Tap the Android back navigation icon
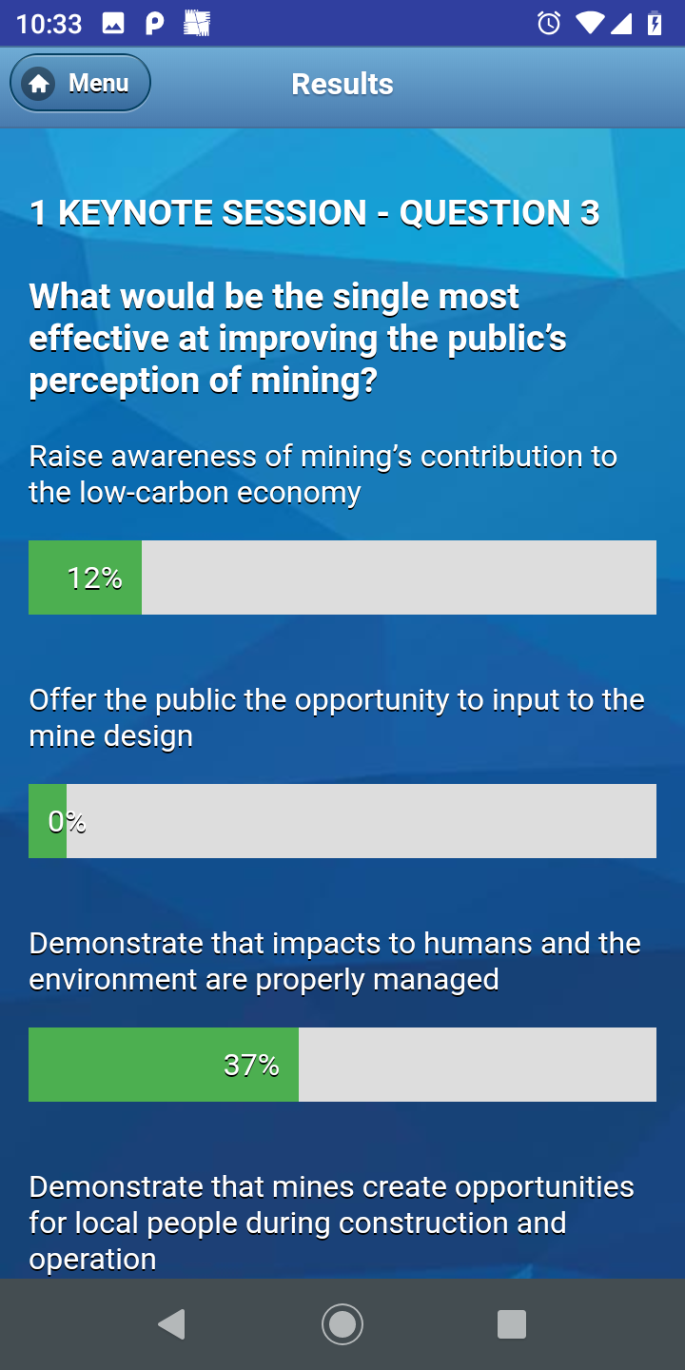 pyautogui.click(x=171, y=1323)
